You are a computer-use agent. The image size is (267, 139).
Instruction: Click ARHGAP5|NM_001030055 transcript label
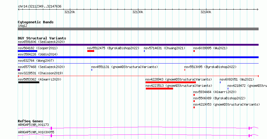pyautogui.click(x=36, y=132)
